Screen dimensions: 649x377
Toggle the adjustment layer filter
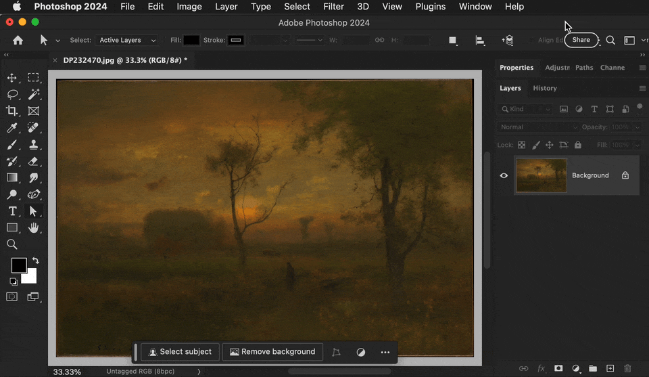click(x=579, y=109)
